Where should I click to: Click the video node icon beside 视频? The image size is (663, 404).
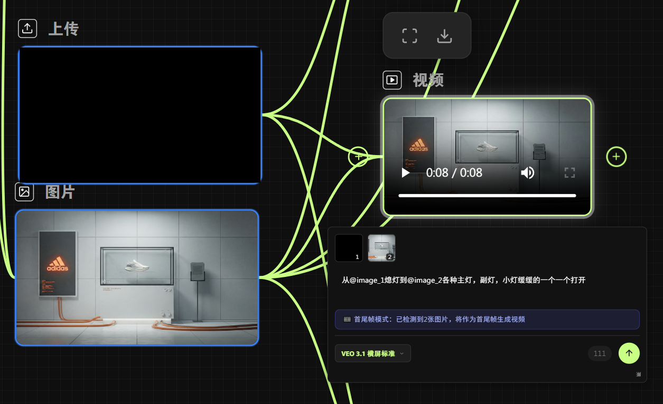click(392, 80)
